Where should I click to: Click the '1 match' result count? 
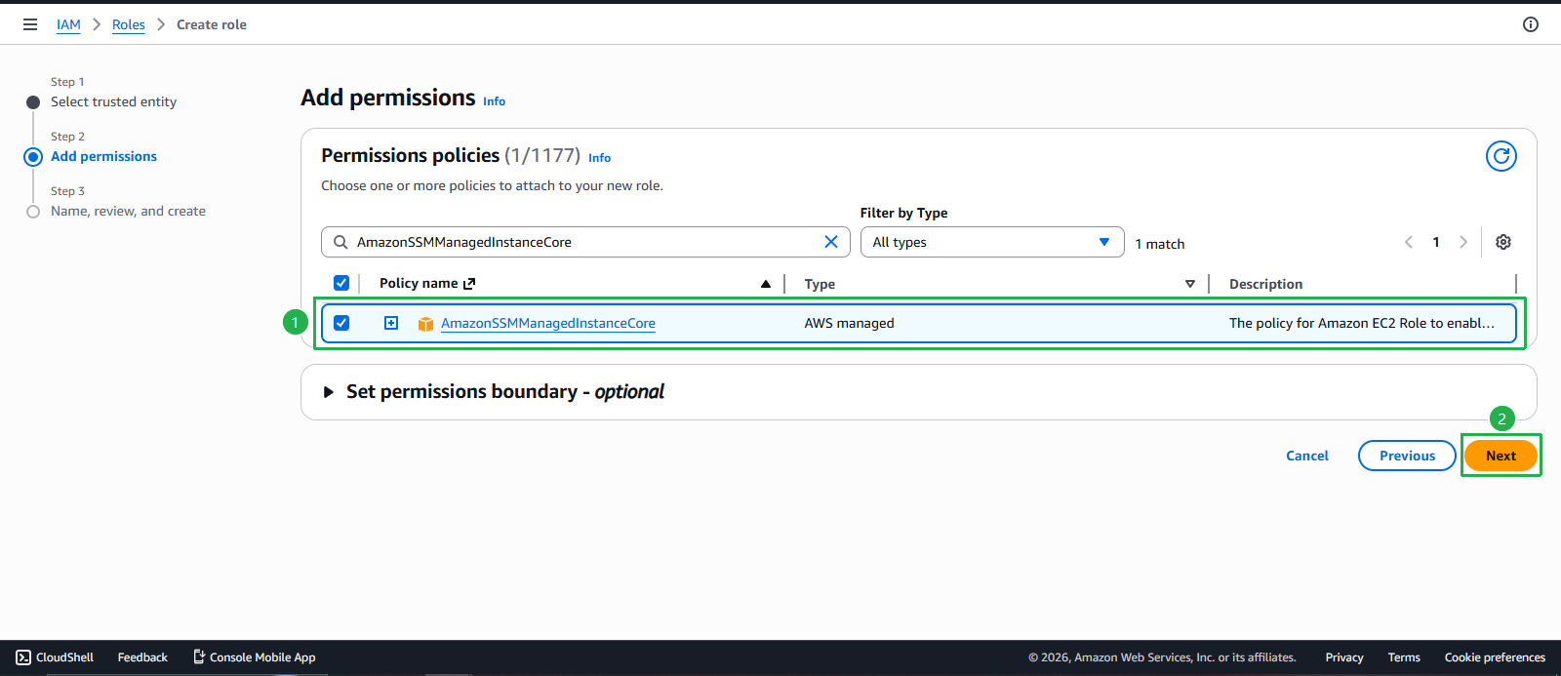pyautogui.click(x=1160, y=244)
